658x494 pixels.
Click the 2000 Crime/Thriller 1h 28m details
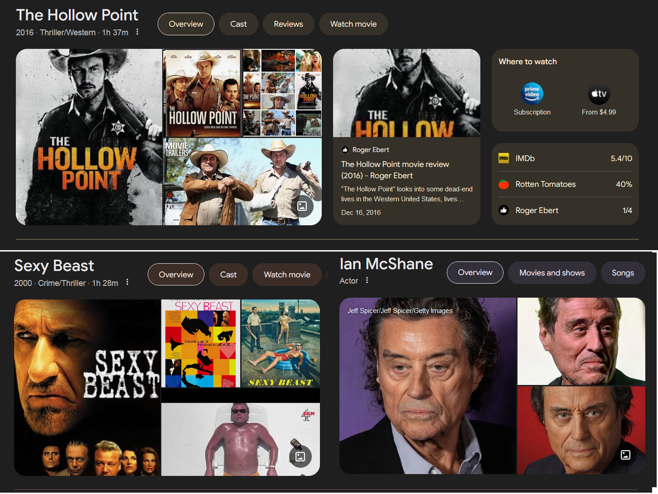click(x=66, y=283)
